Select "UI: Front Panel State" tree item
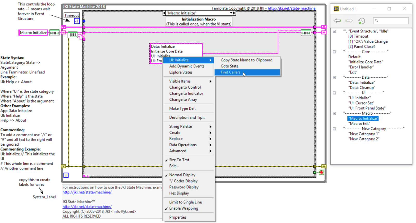 click(x=367, y=108)
